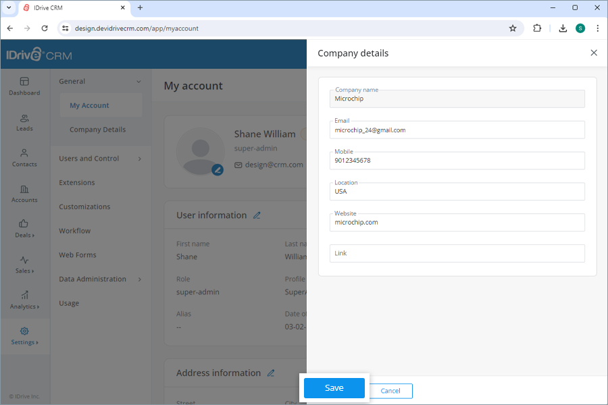Cancel editing company details

click(x=390, y=391)
